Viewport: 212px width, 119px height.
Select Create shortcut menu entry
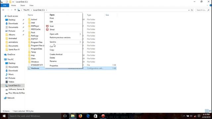tap(56, 54)
